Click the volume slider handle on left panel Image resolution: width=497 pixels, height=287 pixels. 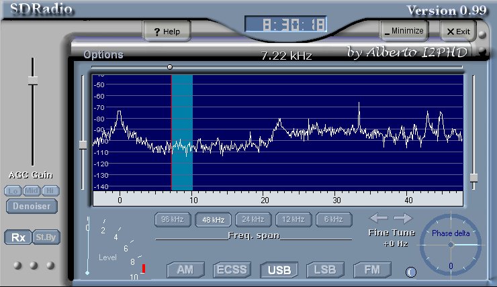(32, 80)
